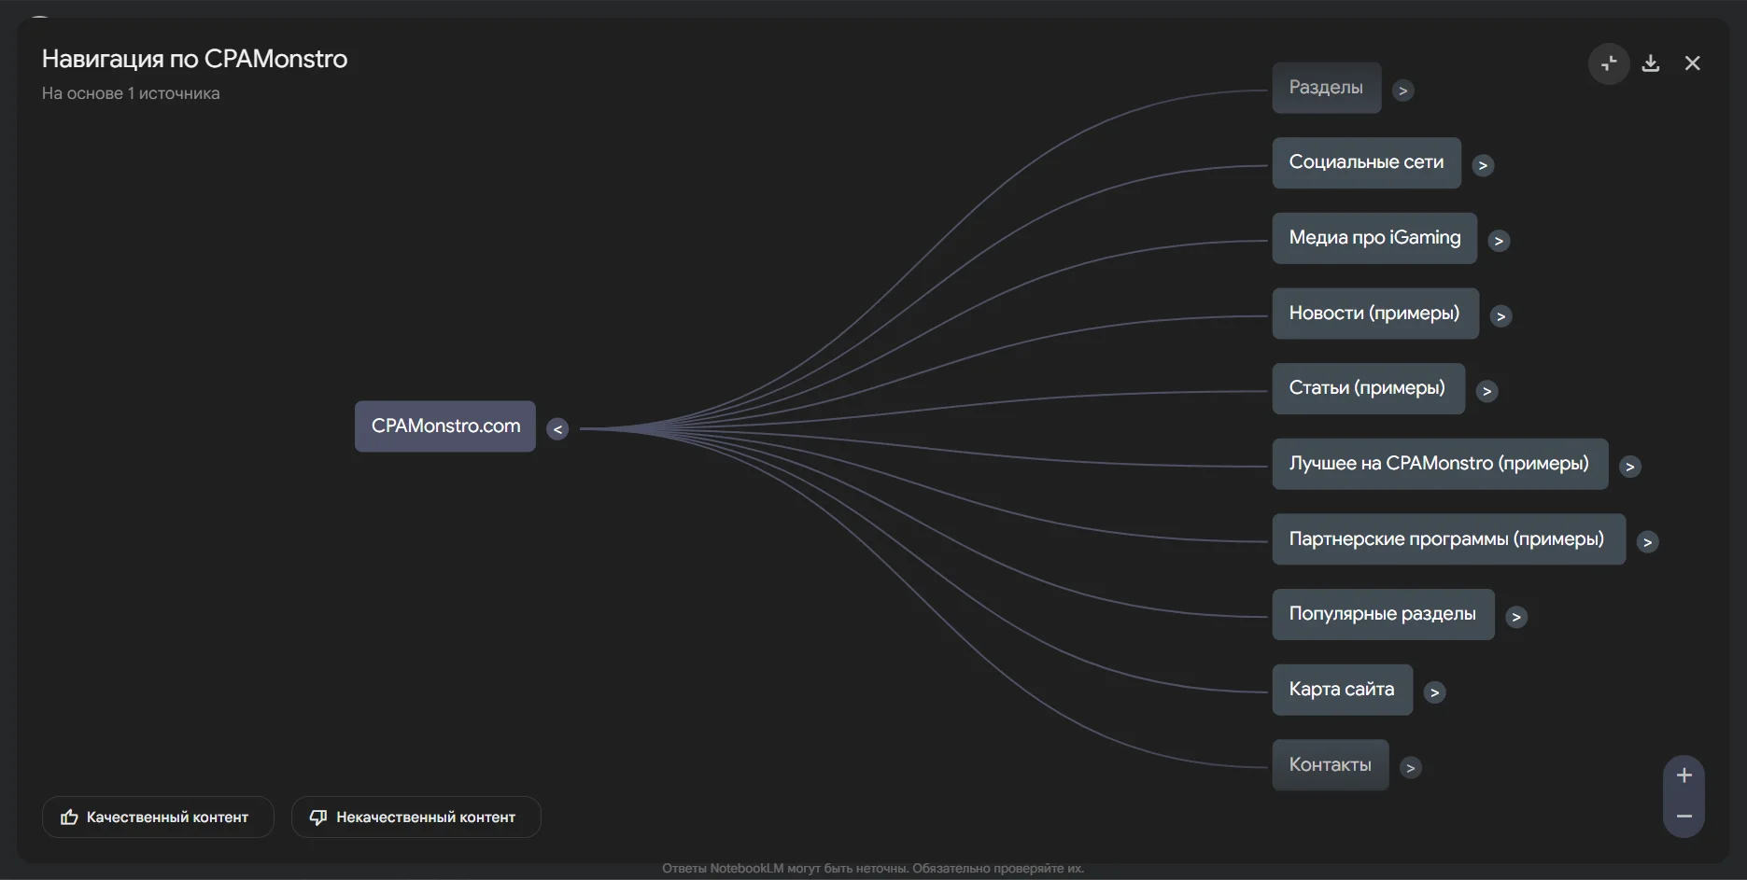Download the mind map image

pyautogui.click(x=1651, y=63)
